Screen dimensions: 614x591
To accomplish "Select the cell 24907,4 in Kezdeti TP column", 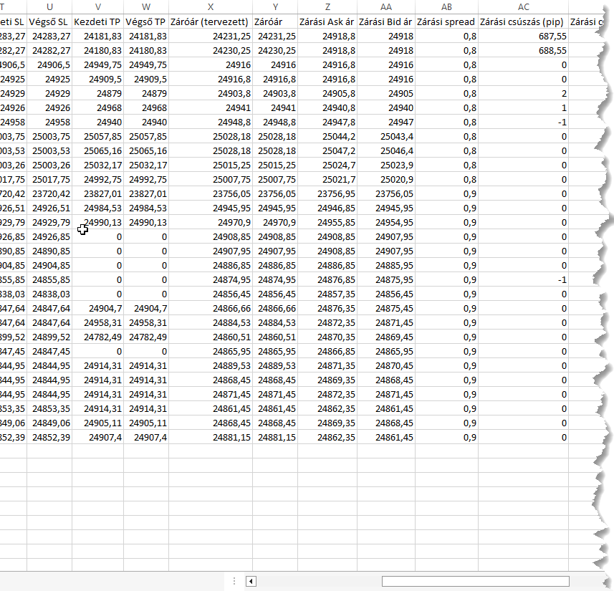I will coord(98,438).
